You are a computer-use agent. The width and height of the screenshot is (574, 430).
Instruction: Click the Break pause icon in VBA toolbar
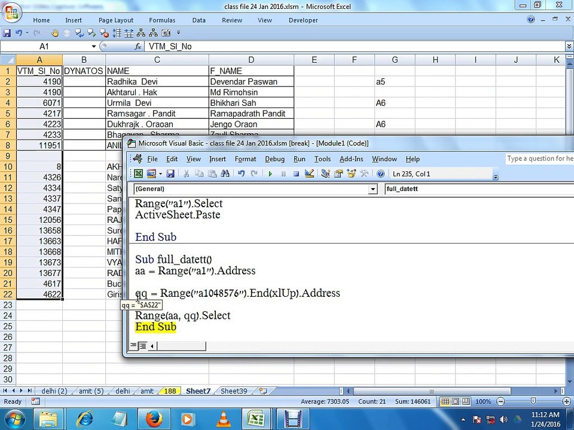(283, 174)
